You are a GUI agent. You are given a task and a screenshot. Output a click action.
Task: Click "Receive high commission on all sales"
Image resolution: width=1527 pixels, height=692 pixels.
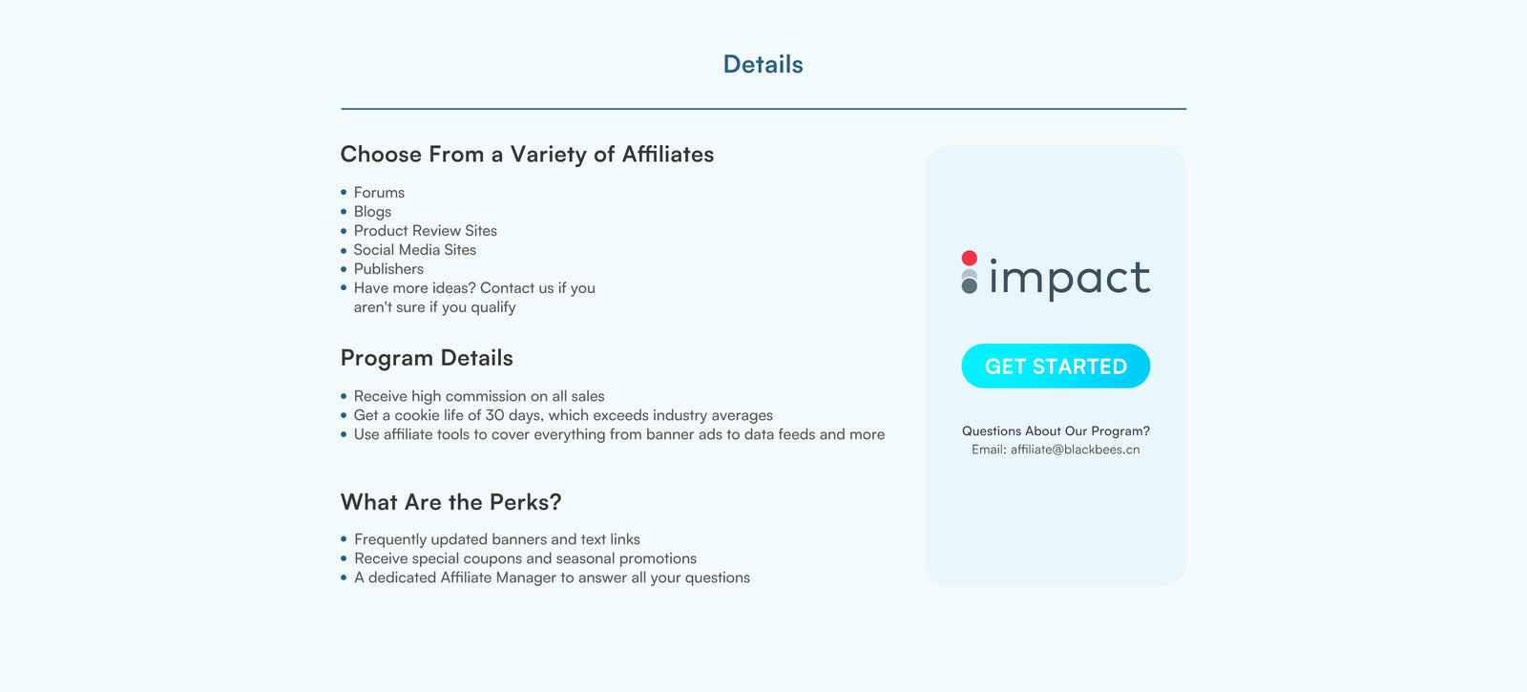478,396
